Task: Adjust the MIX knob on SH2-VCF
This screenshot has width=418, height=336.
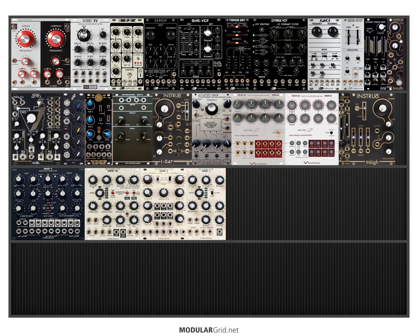Action: tap(347, 71)
